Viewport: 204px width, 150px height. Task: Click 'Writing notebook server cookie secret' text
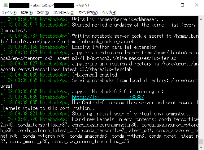tap(118, 36)
